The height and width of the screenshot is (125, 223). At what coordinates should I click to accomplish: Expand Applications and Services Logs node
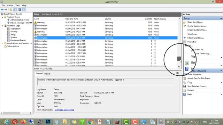2,43
